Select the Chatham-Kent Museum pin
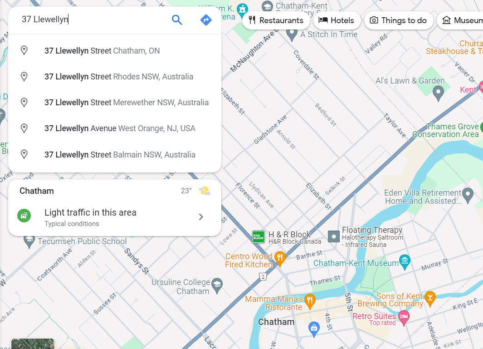 (x=405, y=262)
